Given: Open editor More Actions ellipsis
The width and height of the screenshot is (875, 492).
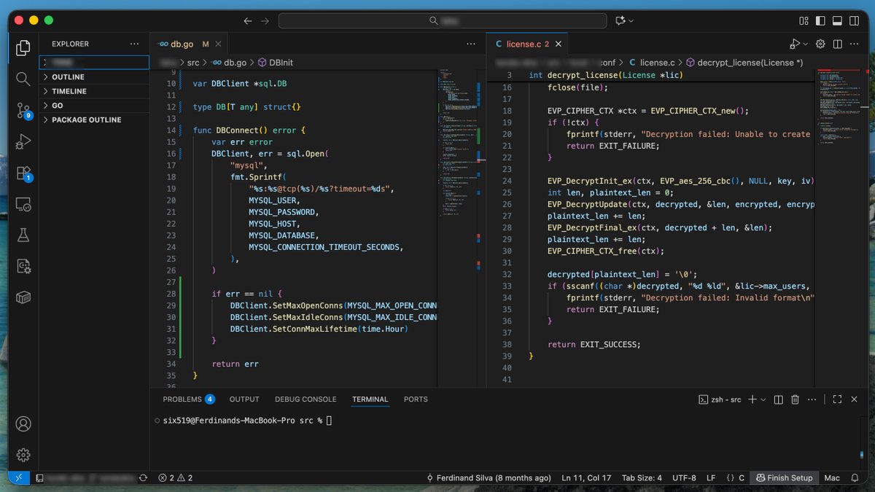Looking at the screenshot, I should [x=854, y=44].
